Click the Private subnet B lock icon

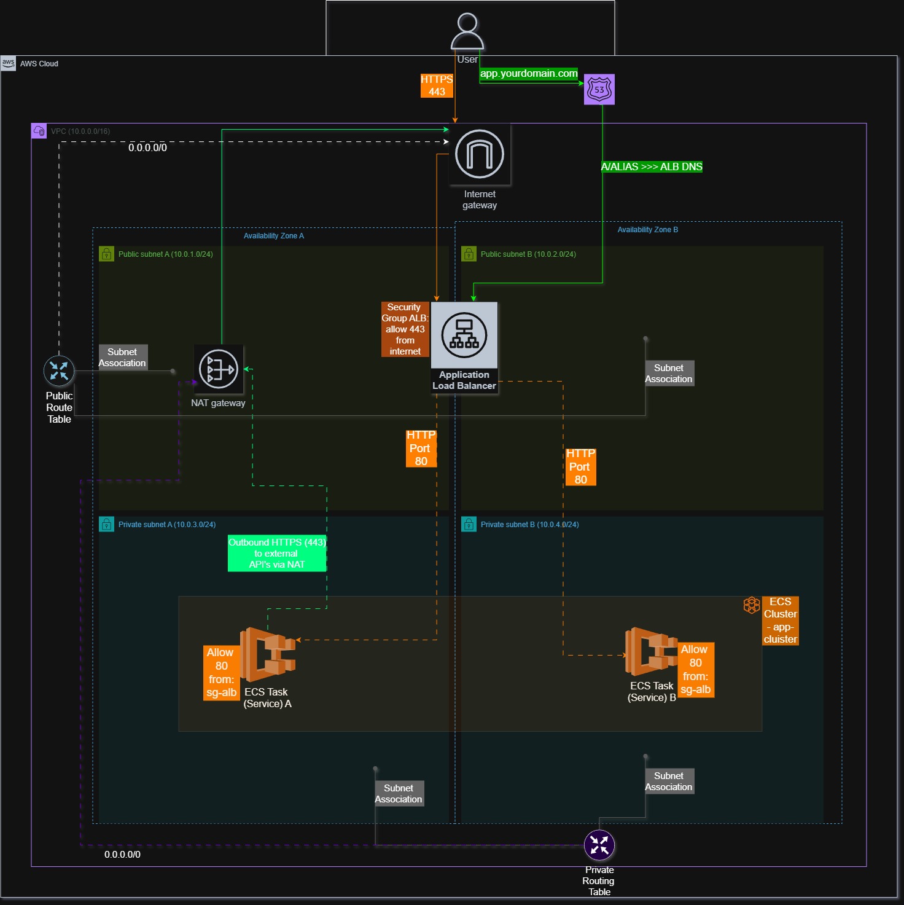469,524
